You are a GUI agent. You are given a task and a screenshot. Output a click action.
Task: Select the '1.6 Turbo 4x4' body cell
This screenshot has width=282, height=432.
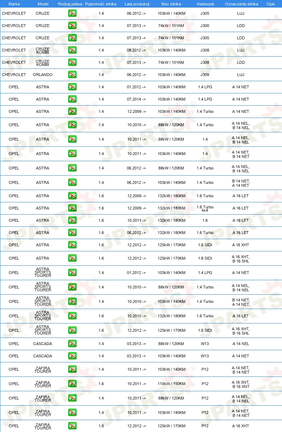pyautogui.click(x=205, y=208)
